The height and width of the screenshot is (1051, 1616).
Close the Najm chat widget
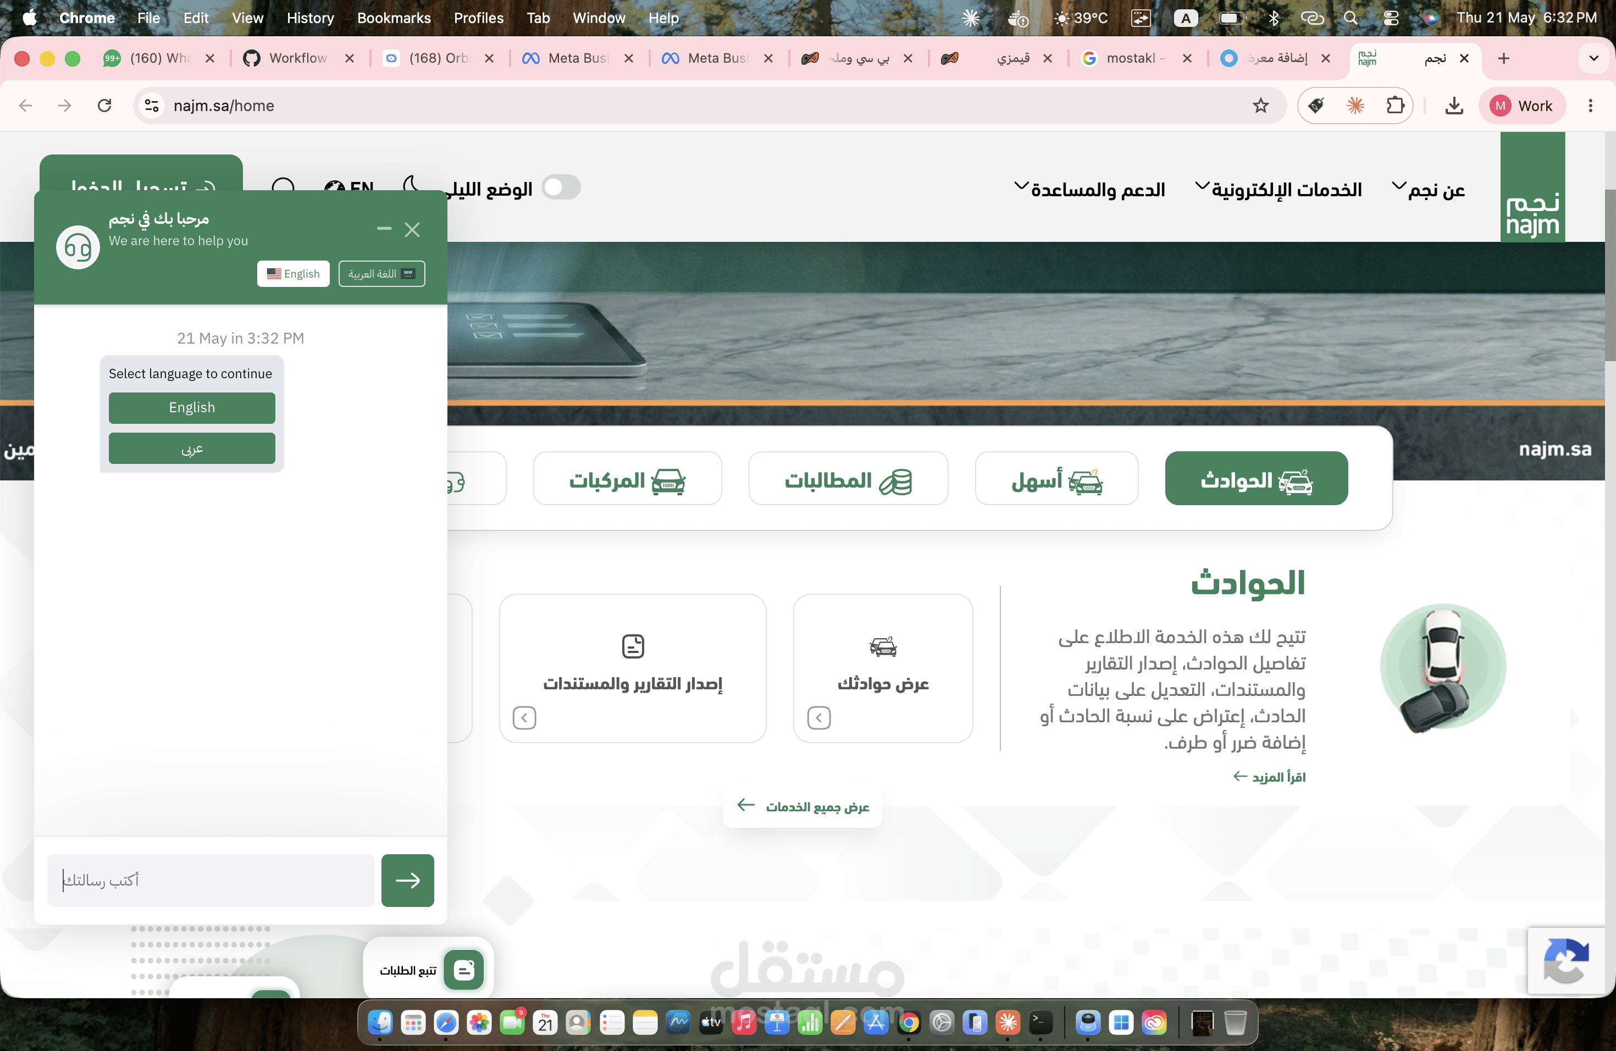412,229
